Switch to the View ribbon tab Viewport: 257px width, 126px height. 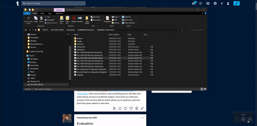tap(50, 13)
